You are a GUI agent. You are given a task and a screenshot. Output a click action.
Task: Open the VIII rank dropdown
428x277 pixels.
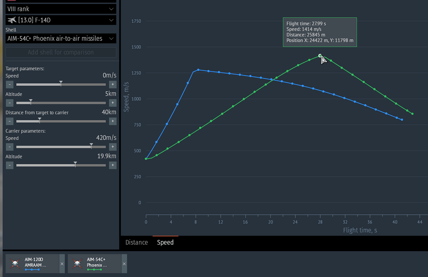pos(61,9)
